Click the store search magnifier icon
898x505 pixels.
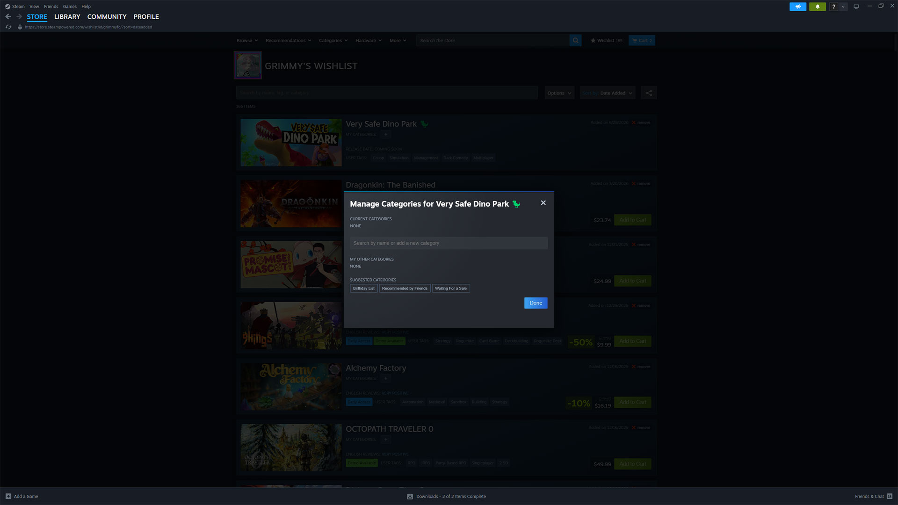click(x=575, y=41)
